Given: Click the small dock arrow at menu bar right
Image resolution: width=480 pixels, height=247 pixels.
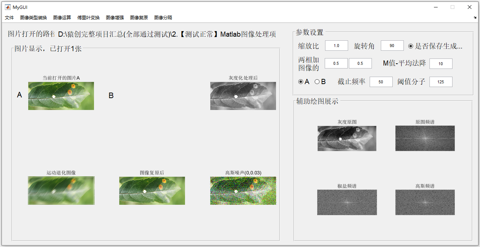Looking at the screenshot, I should coord(475,17).
